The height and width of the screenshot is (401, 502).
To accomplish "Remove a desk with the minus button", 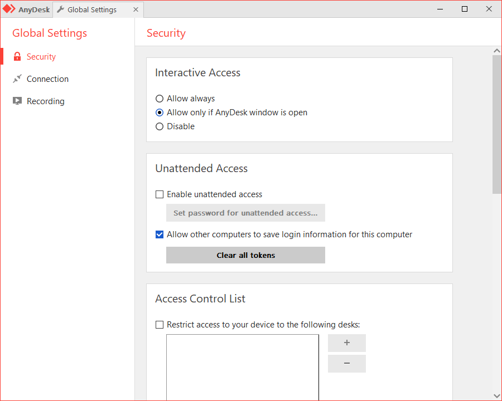I will 347,364.
